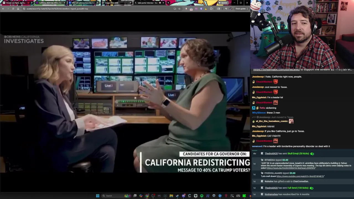
Task: Open the Kick app on the taskbar
Action: [x=244, y=196]
